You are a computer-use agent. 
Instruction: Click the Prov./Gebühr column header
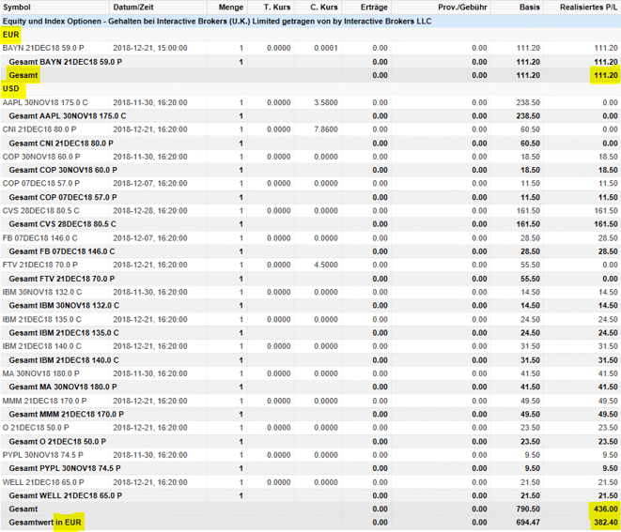(x=462, y=8)
